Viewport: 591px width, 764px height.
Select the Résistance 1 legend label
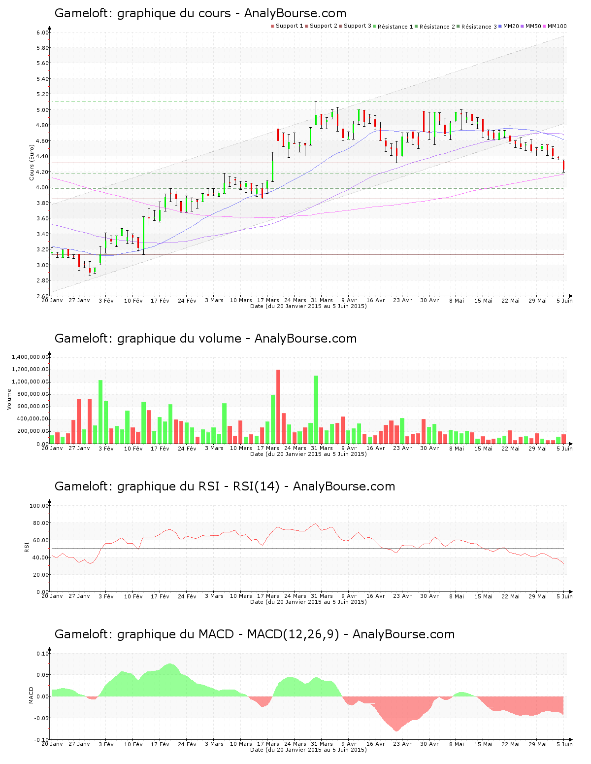tap(395, 27)
